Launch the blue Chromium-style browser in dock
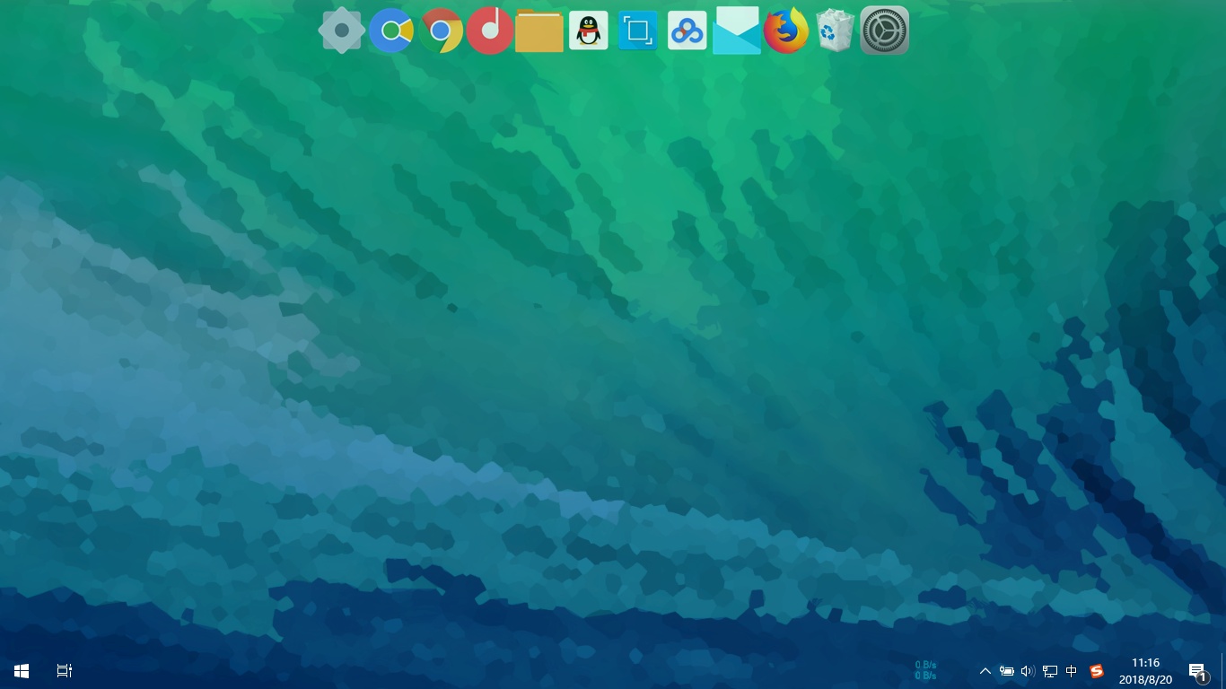This screenshot has width=1226, height=689. tap(391, 31)
